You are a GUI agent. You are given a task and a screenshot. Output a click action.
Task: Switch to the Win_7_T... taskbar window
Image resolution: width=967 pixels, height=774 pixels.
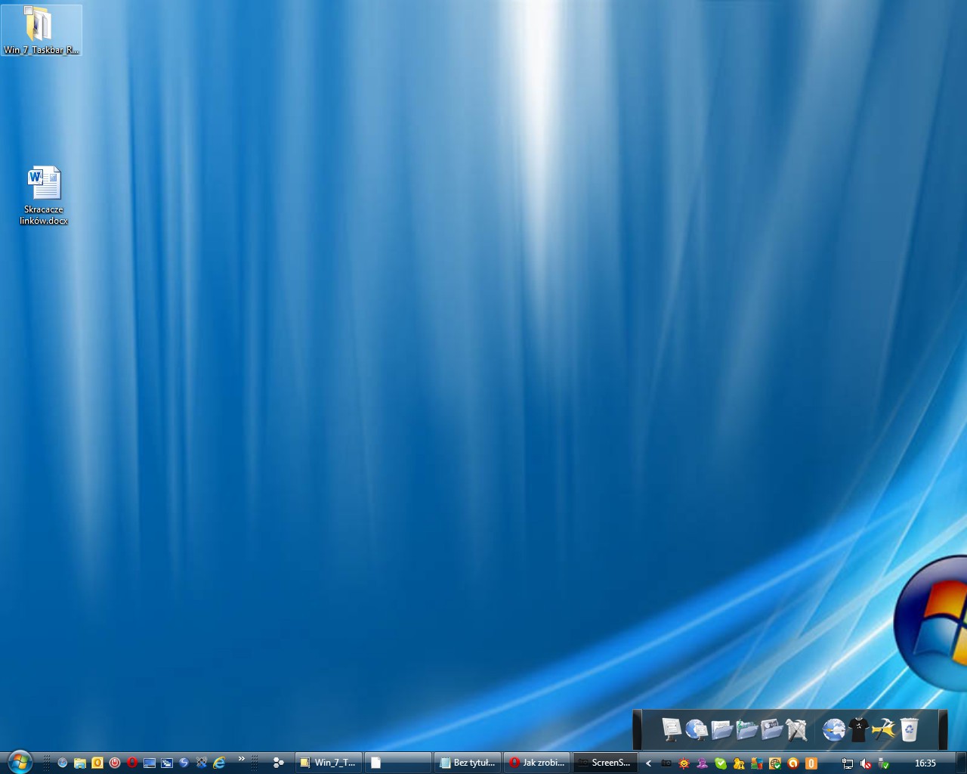tap(328, 763)
